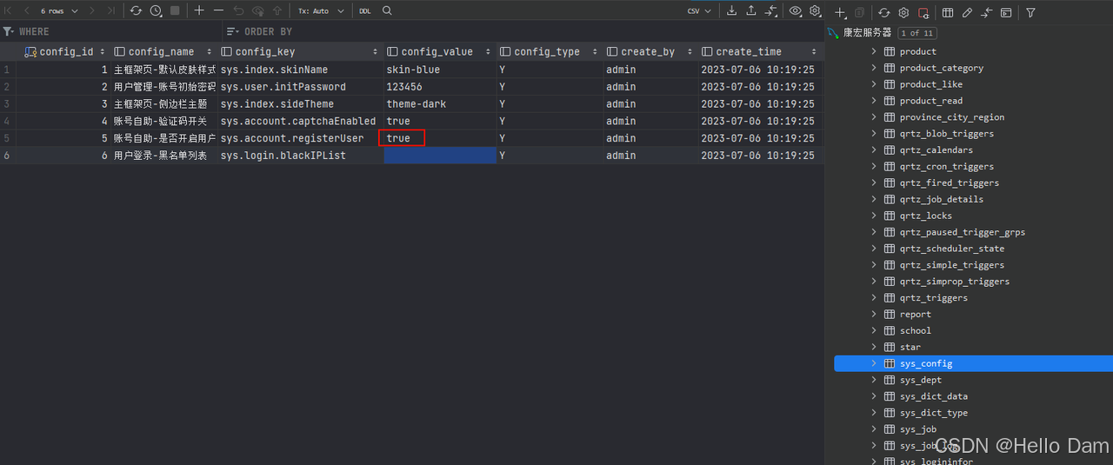This screenshot has height=465, width=1113.
Task: Open the CSV export format dropdown
Action: point(699,10)
